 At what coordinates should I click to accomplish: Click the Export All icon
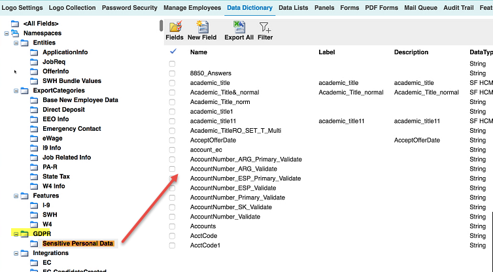coord(239,27)
